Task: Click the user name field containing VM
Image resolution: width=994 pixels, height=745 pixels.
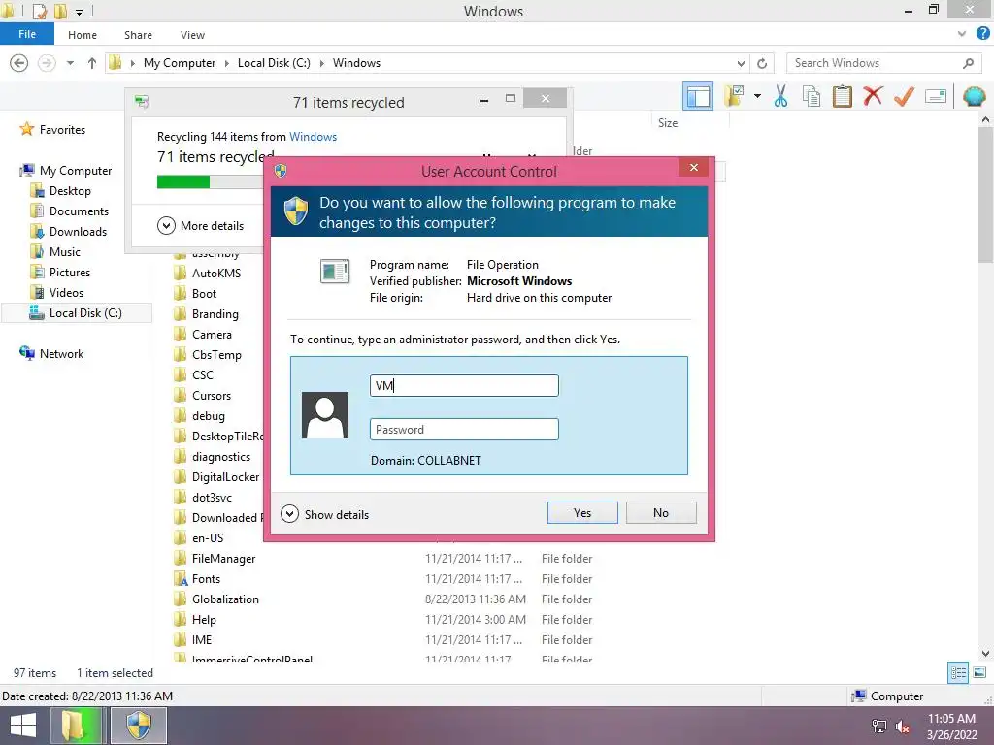Action: pos(464,386)
